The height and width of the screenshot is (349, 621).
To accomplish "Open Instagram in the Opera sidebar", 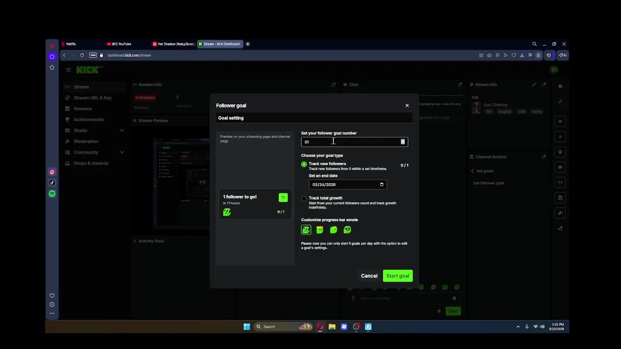I will click(52, 172).
